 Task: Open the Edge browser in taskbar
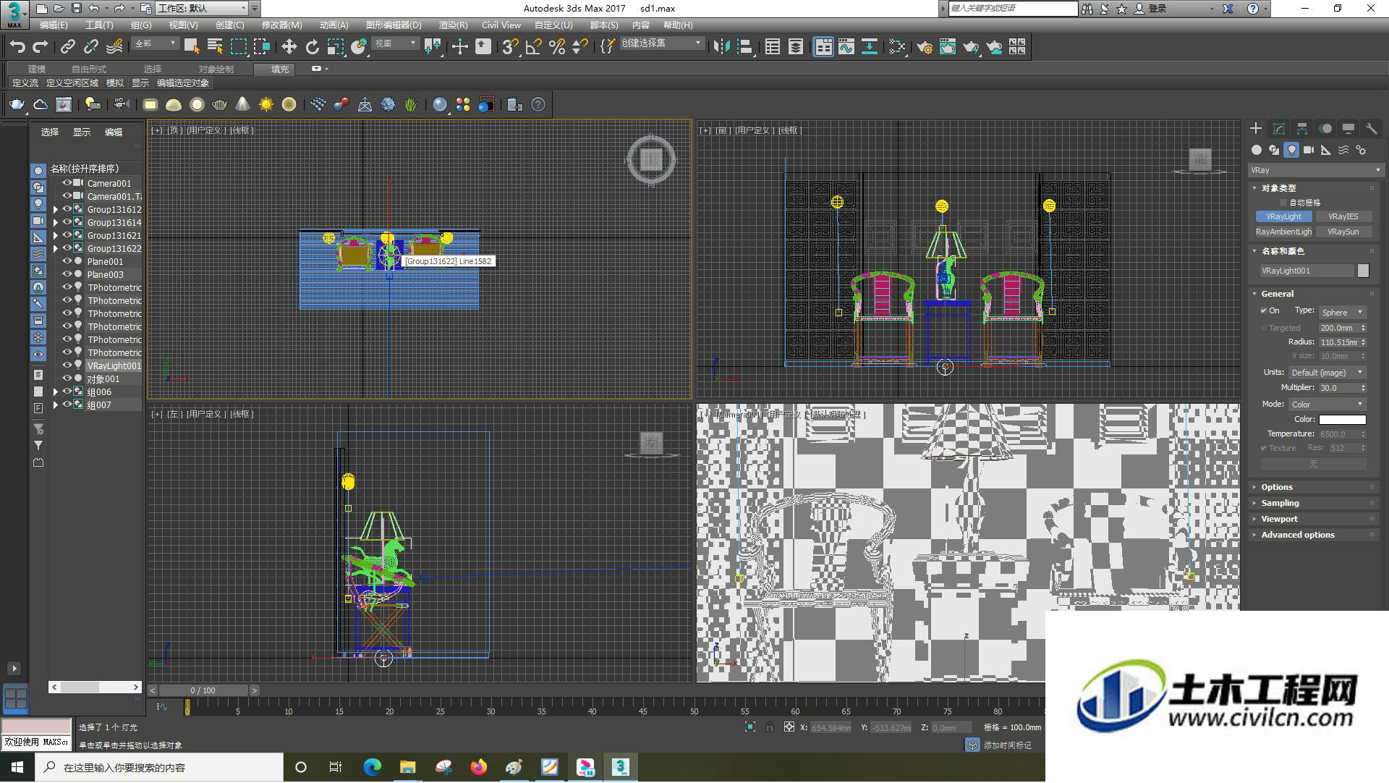372,767
